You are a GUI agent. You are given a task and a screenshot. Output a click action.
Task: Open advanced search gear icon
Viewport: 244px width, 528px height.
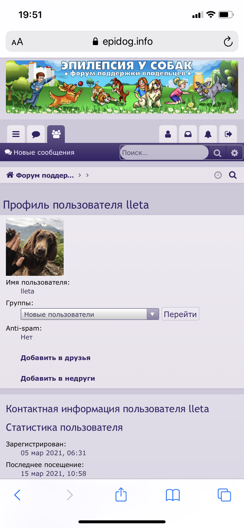pyautogui.click(x=235, y=153)
